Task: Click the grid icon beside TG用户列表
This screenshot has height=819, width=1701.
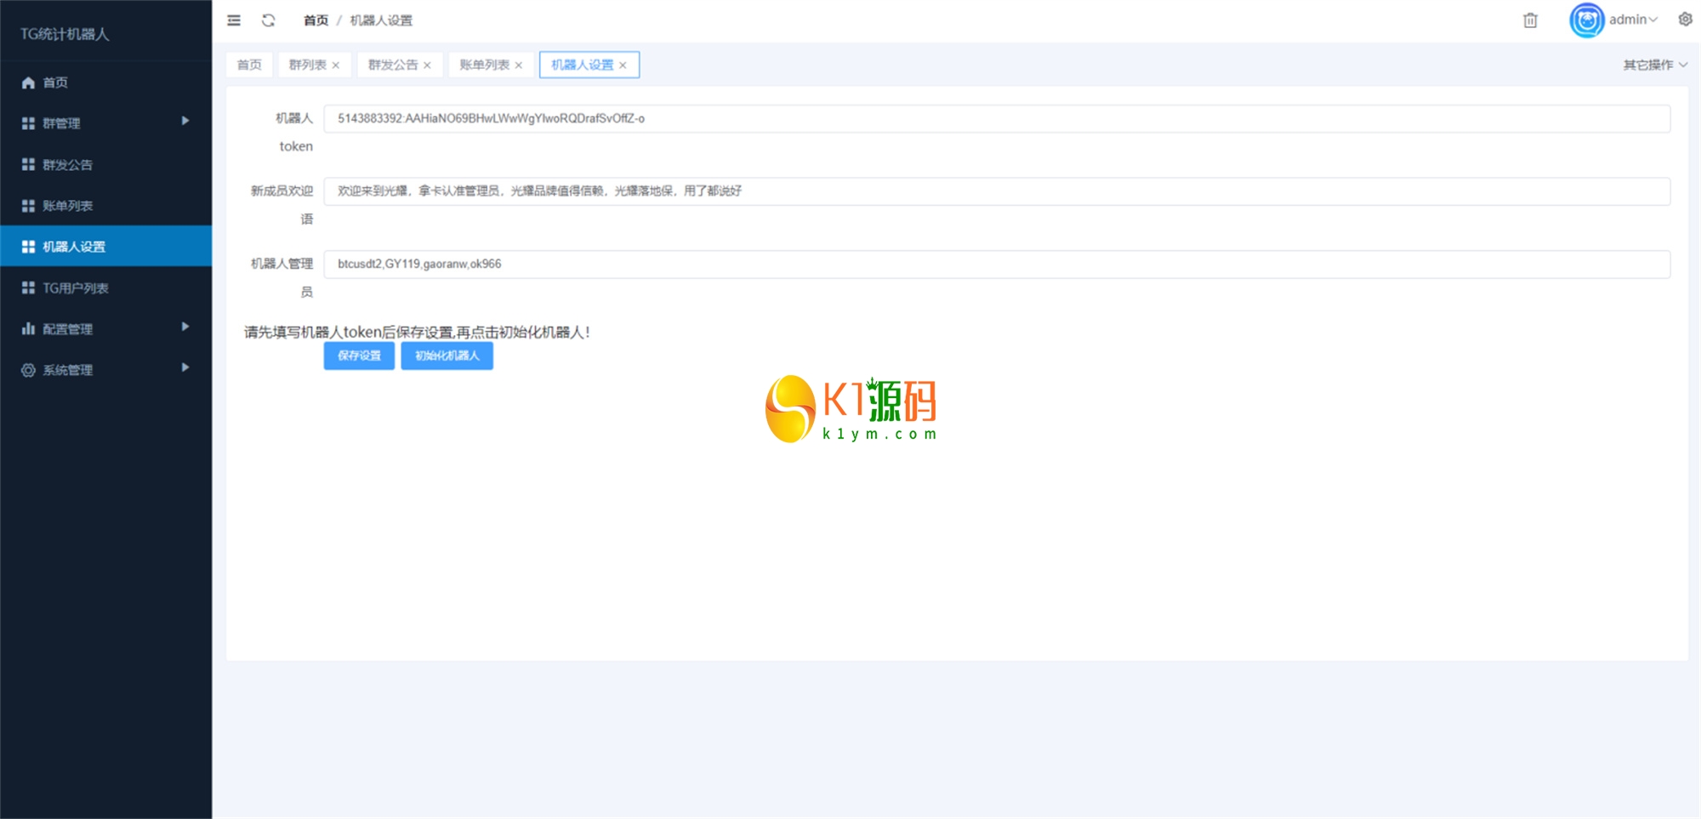Action: click(x=28, y=288)
